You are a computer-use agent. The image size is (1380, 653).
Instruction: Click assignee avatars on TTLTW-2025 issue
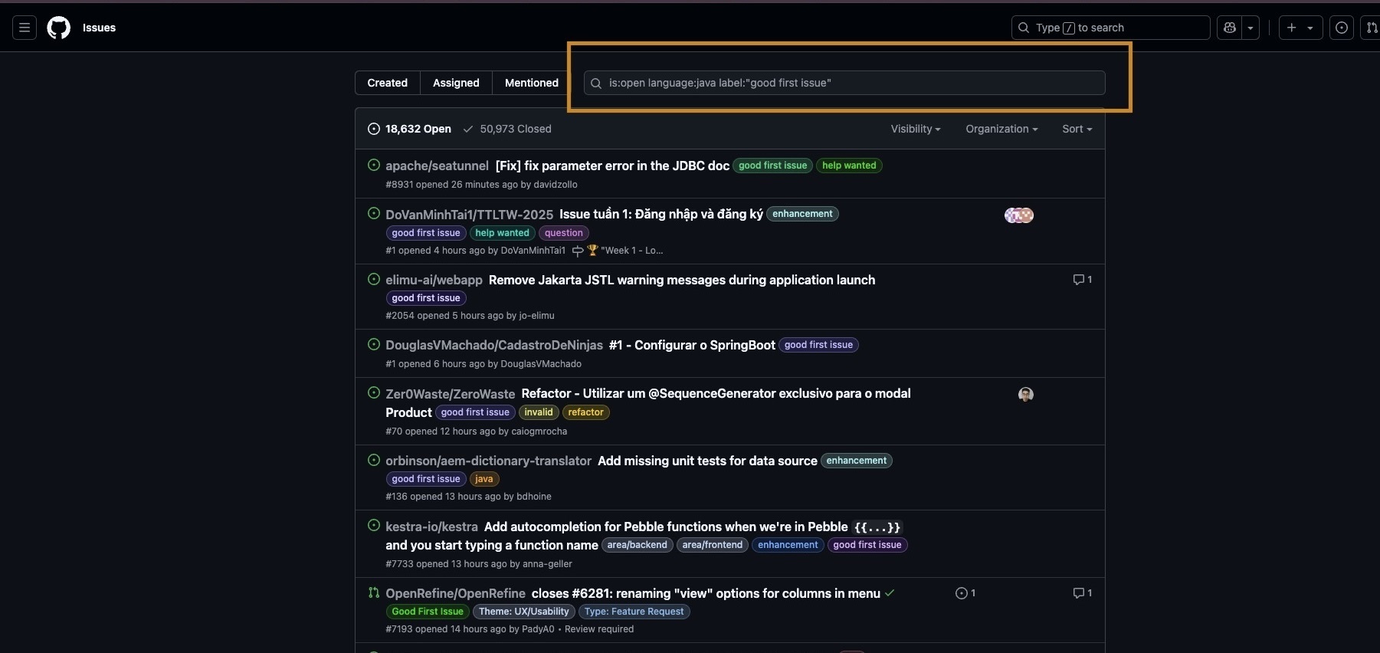[x=1019, y=215]
